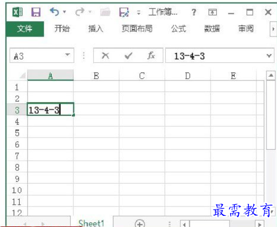Click the fill handle of cell A3
277x227 pixels.
point(73,115)
